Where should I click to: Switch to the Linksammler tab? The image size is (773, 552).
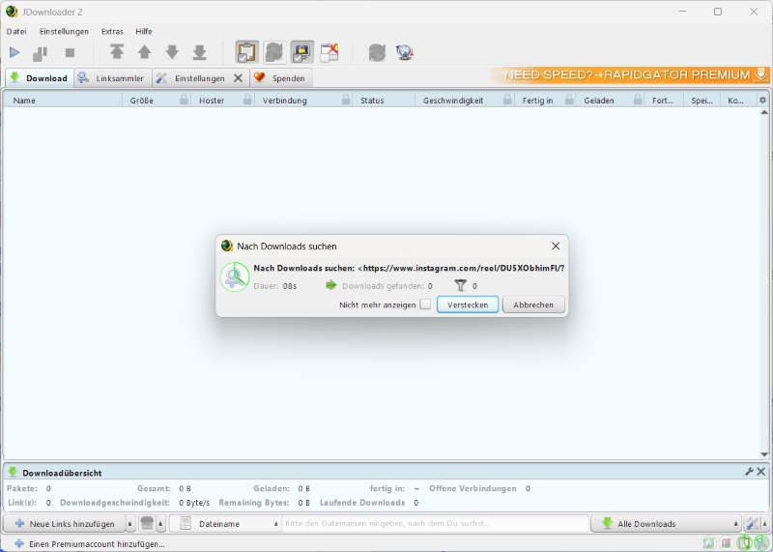click(113, 78)
